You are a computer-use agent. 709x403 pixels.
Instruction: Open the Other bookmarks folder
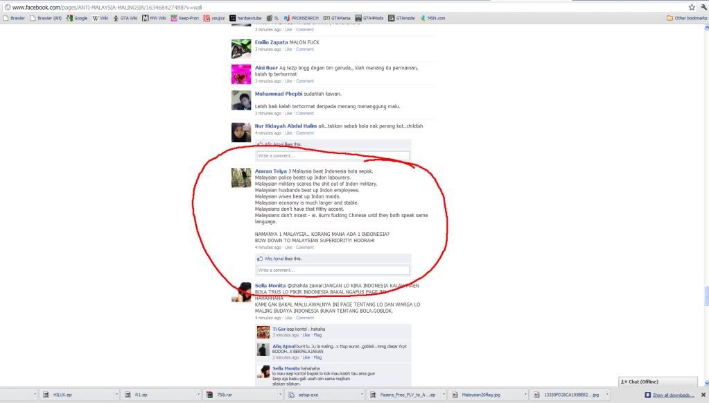(686, 18)
